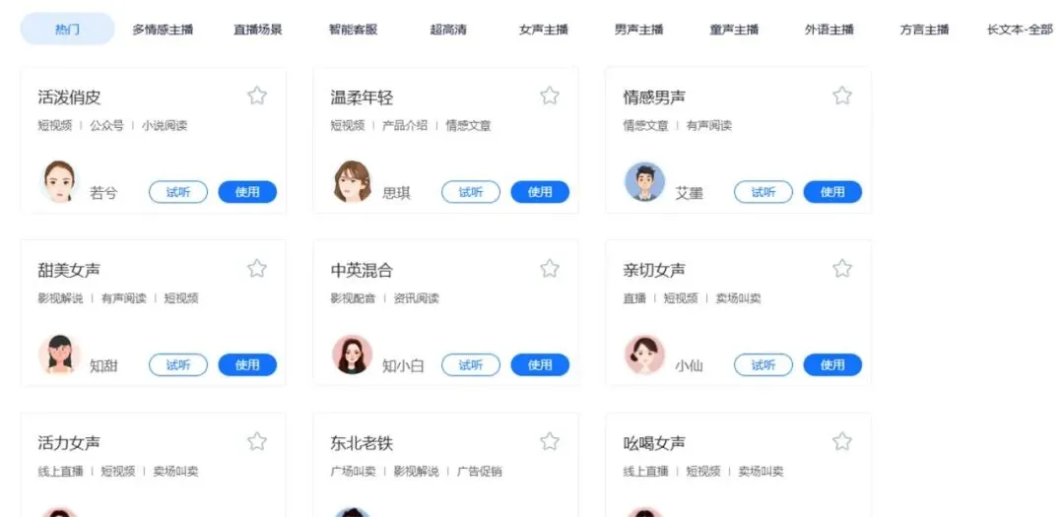Open the 方言主播 tab

coord(924,30)
